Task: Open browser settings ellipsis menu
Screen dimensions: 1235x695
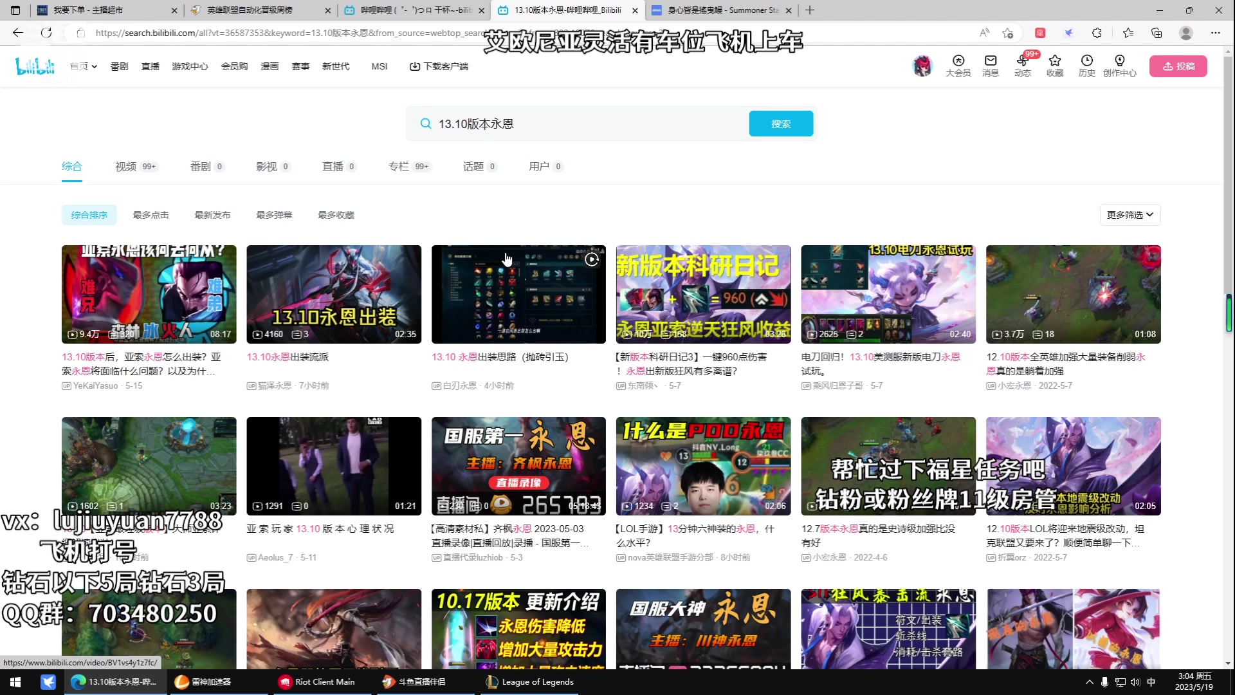Action: 1215,33
